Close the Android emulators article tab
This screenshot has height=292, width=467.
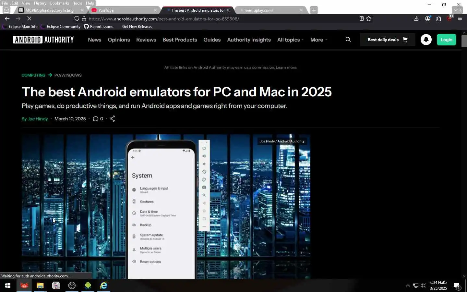point(228,10)
